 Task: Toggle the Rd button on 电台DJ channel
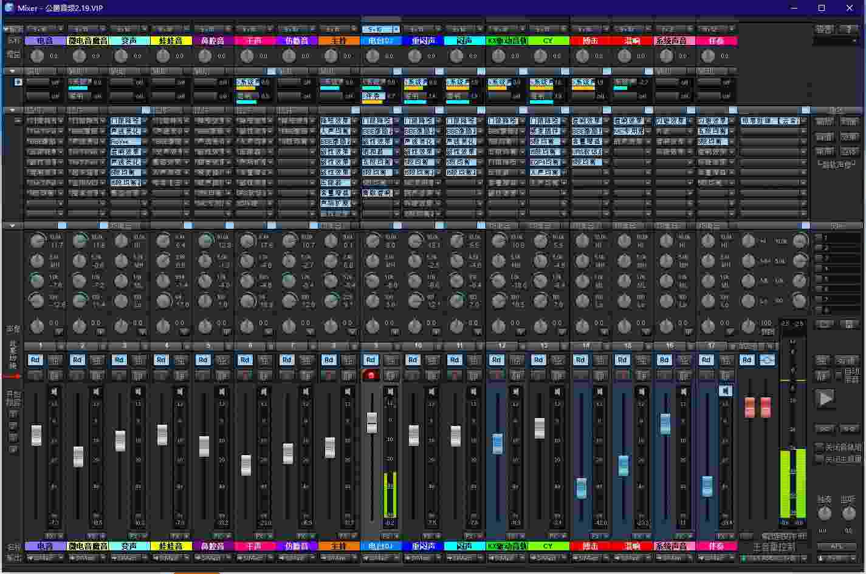[x=371, y=360]
